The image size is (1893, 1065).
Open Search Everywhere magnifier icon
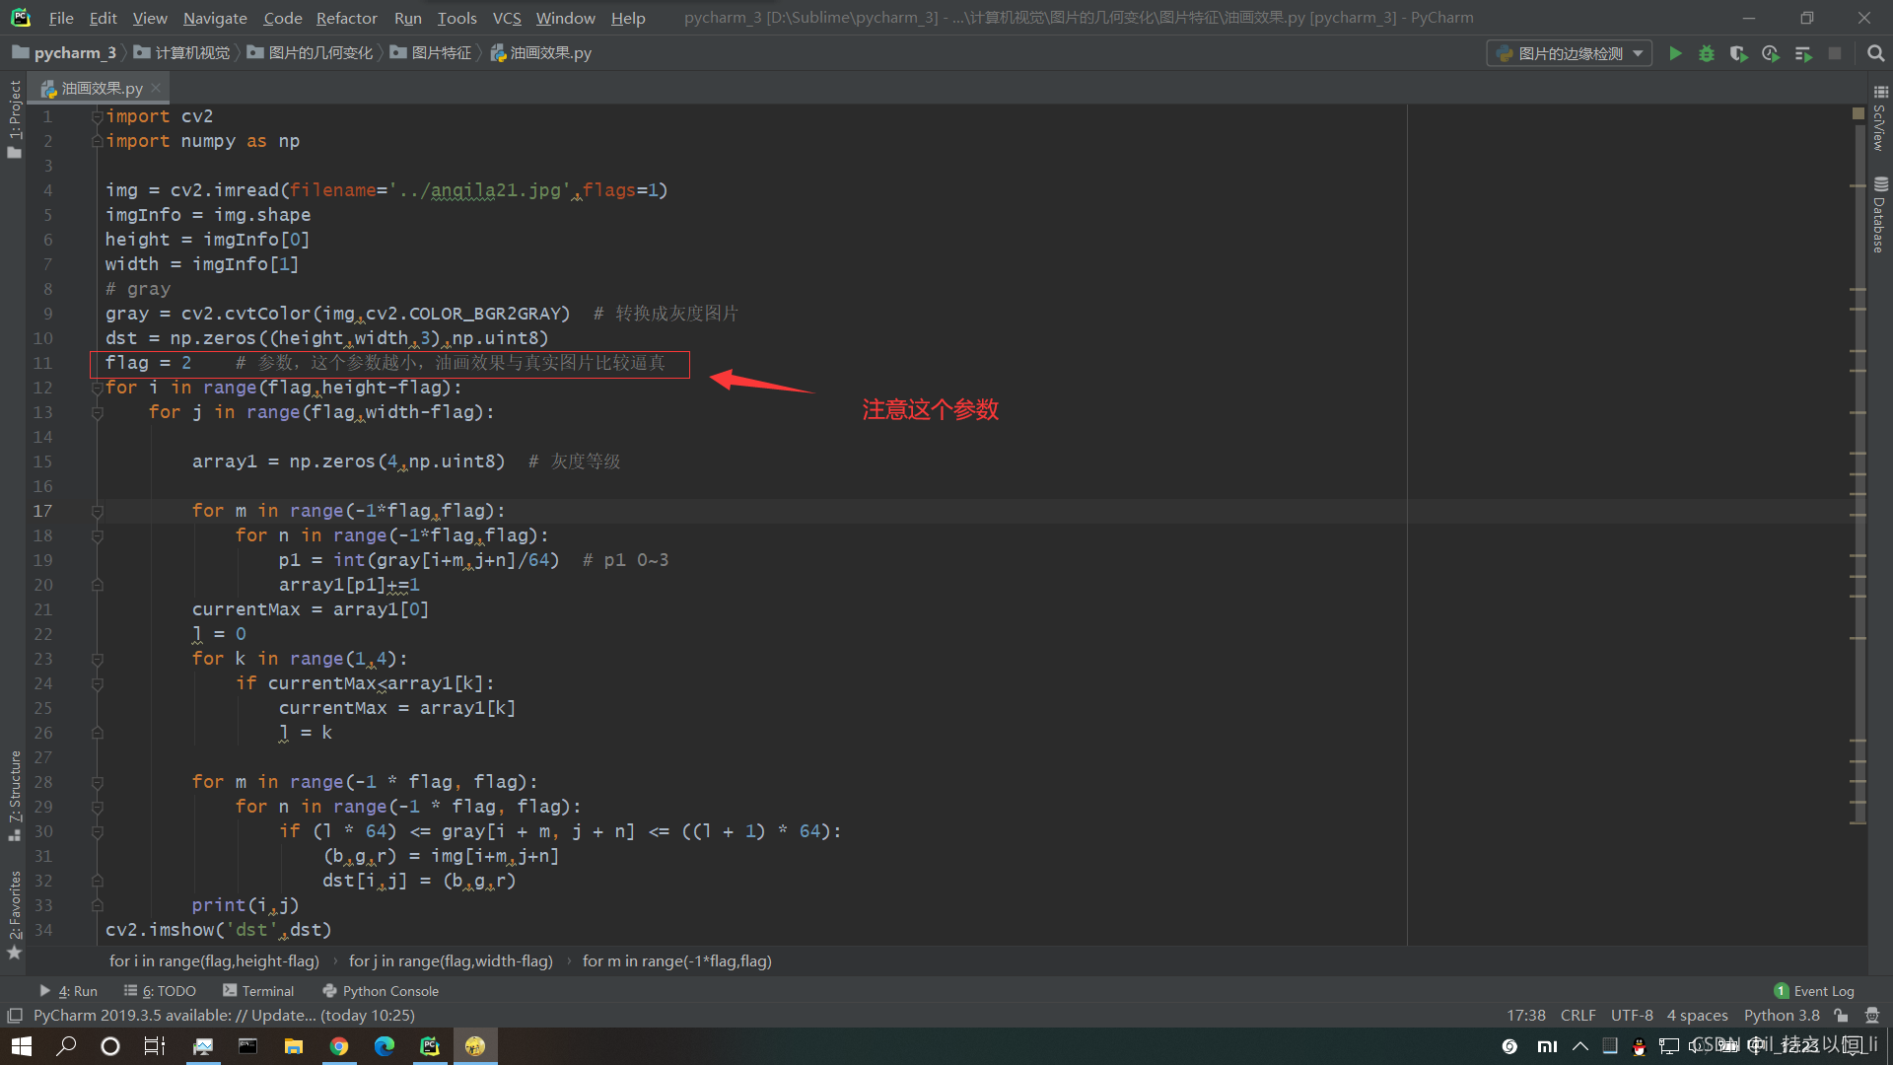(1875, 53)
